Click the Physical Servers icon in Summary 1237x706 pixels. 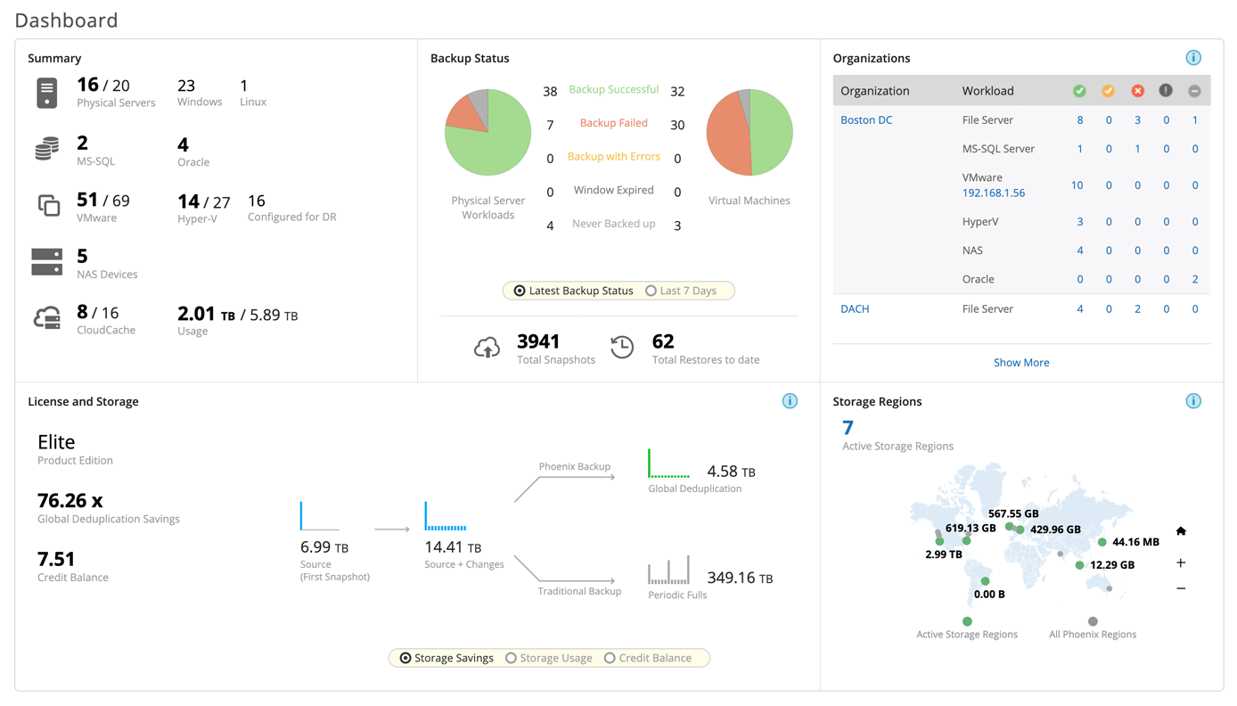(47, 93)
